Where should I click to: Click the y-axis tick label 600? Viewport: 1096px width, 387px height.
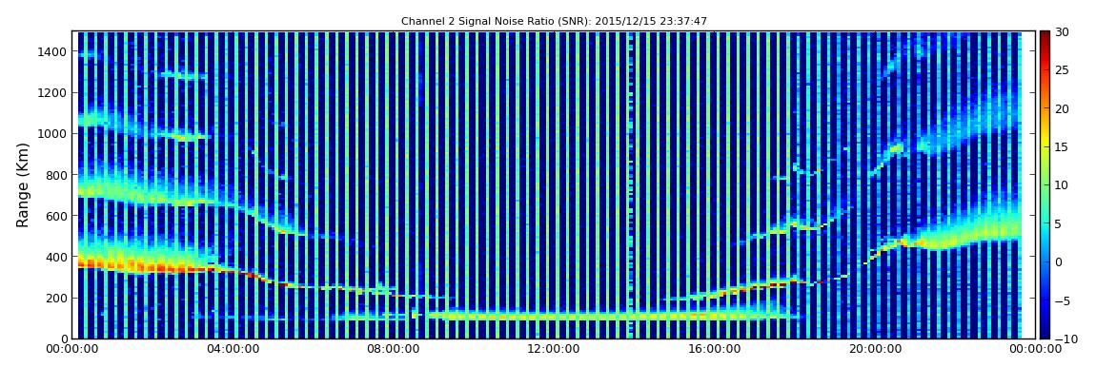click(x=56, y=216)
